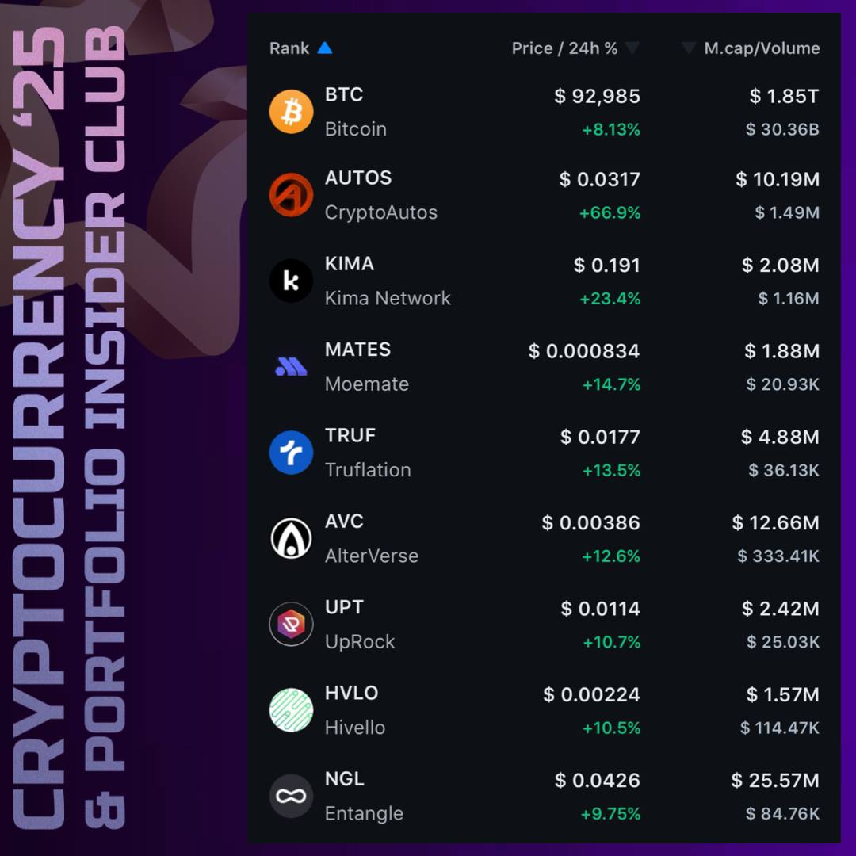Open HVLO price $ 0.00224
856x856 pixels.
coord(591,694)
